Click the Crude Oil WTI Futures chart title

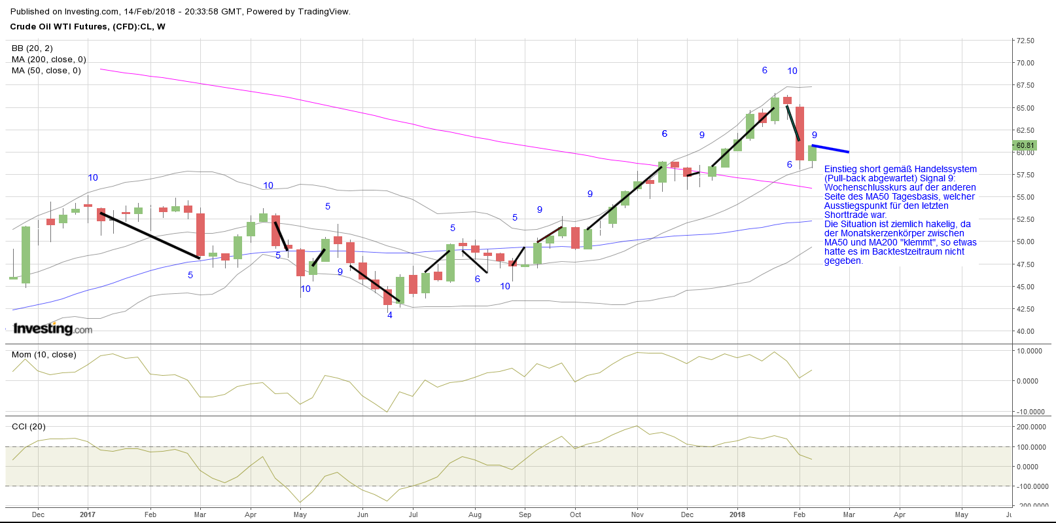(88, 27)
